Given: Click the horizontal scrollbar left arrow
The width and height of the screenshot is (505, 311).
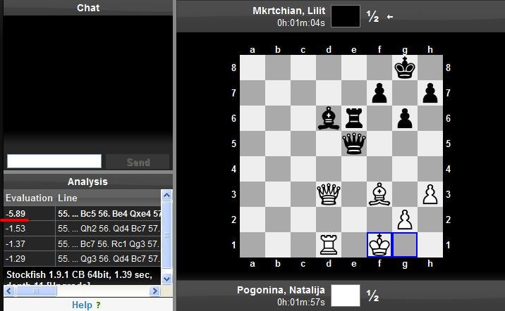Looking at the screenshot, I should coord(8,291).
